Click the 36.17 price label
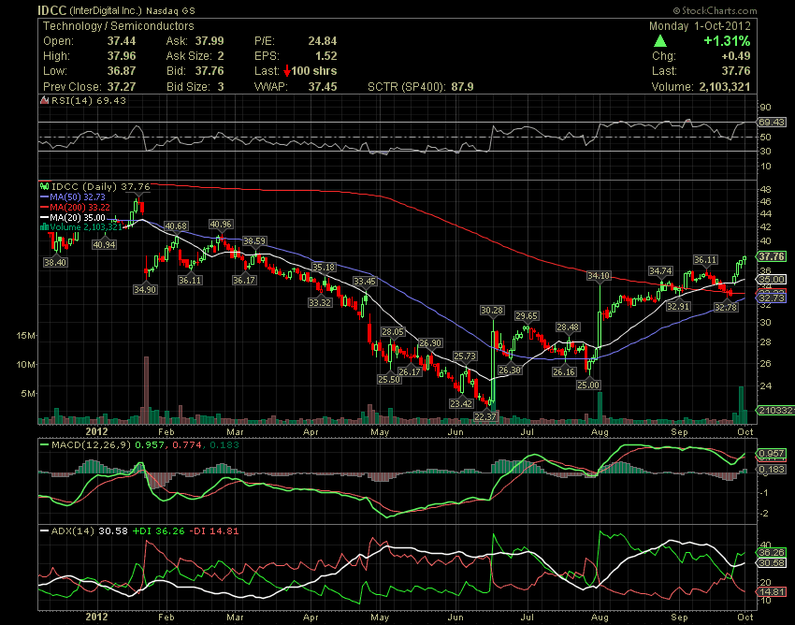Screen dimensions: 795x625 (244, 280)
